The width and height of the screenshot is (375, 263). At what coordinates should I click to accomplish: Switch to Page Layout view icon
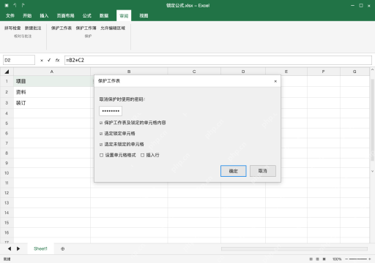pos(317,259)
